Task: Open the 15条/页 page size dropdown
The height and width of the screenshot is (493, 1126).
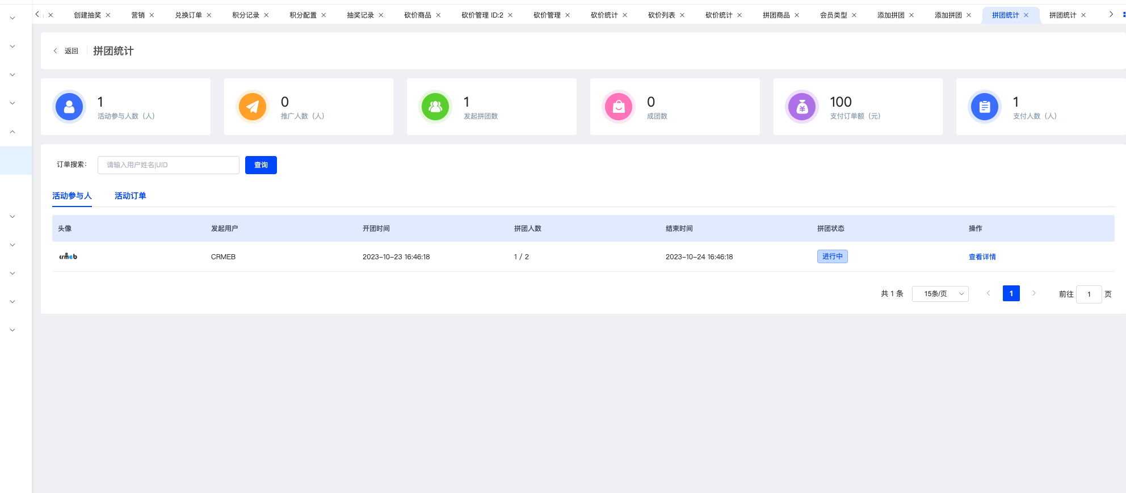Action: coord(940,294)
